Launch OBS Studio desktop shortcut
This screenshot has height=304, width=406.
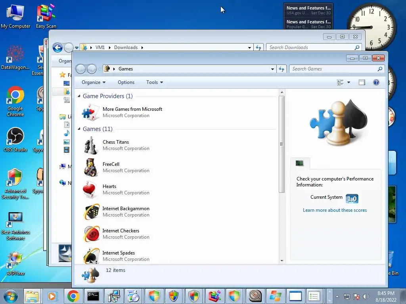coord(15,140)
